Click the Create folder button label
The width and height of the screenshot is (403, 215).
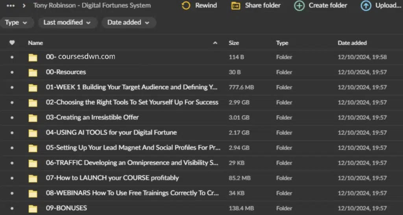pyautogui.click(x=328, y=6)
